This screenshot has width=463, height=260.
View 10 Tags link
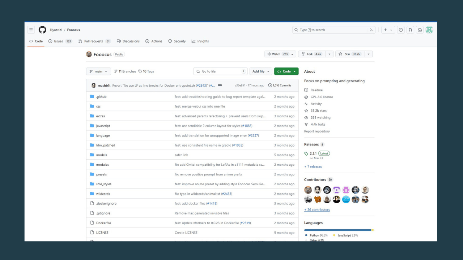pyautogui.click(x=146, y=71)
